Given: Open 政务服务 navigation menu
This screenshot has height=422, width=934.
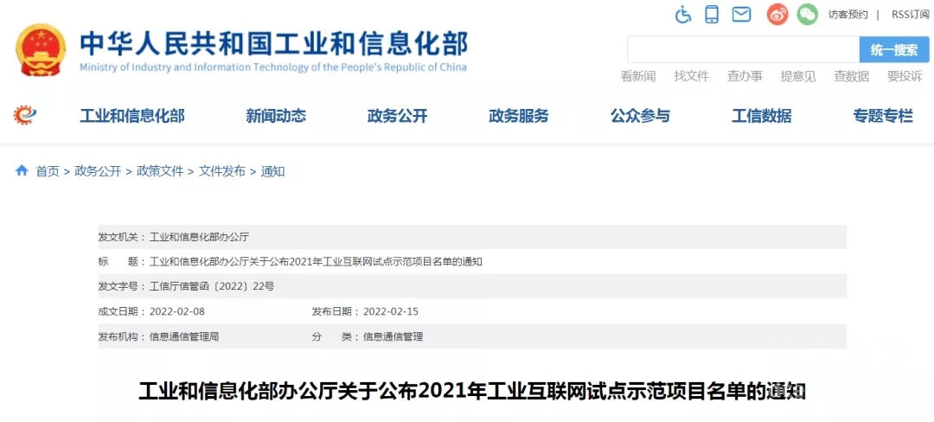Looking at the screenshot, I should (519, 116).
